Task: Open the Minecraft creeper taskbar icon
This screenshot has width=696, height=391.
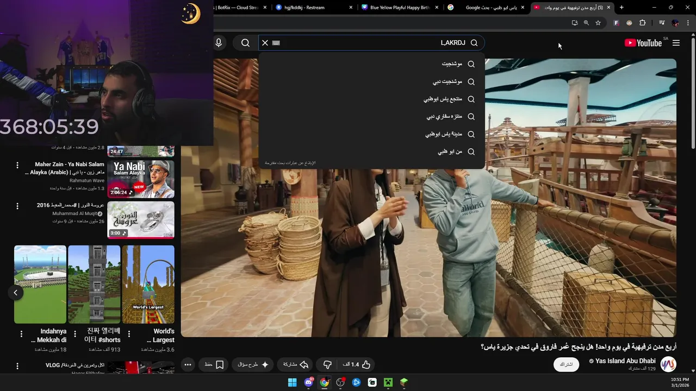Action: click(388, 382)
